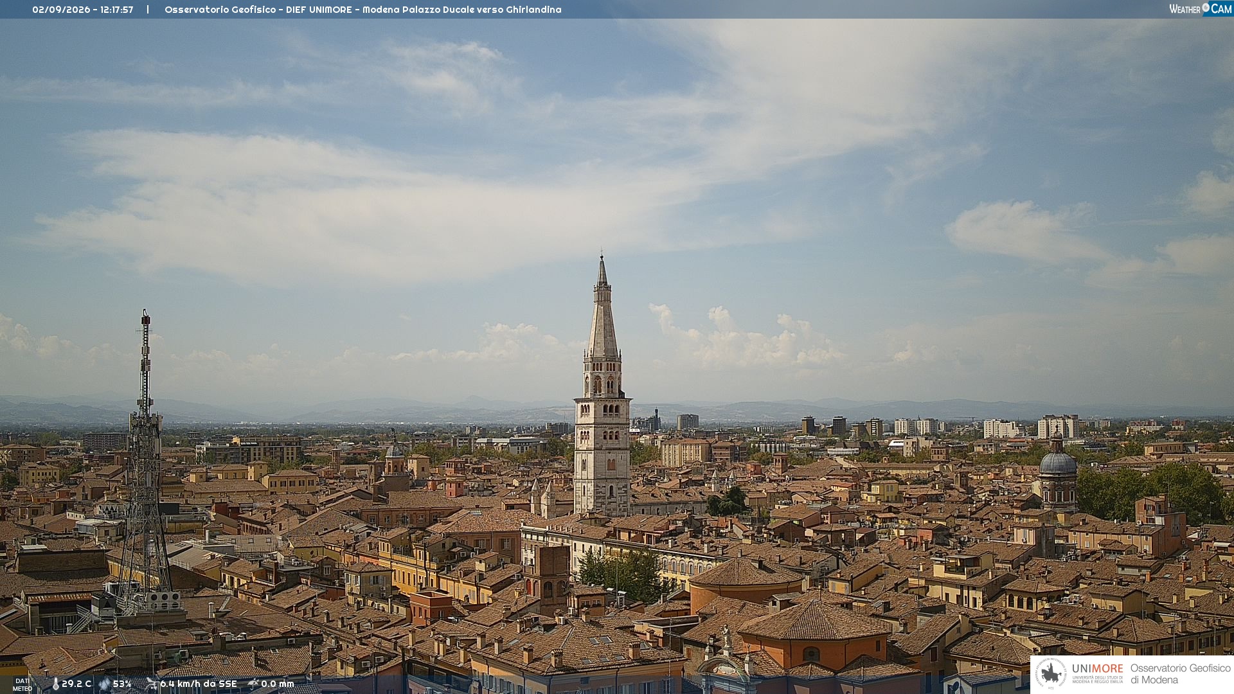Select the 29.2 C temperature reading
Screen dimensions: 1234x694
76,684
